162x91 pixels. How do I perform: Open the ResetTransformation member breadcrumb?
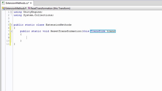(50, 8)
